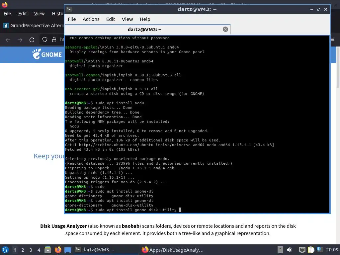Open the Lubuntu start menu icon
The width and height of the screenshot is (340, 255).
click(5, 250)
